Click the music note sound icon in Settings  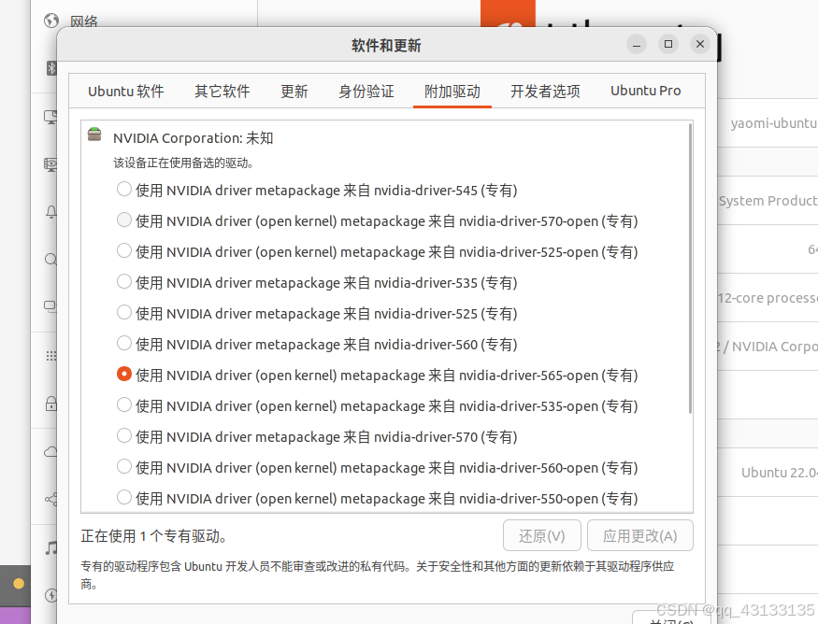[51, 547]
